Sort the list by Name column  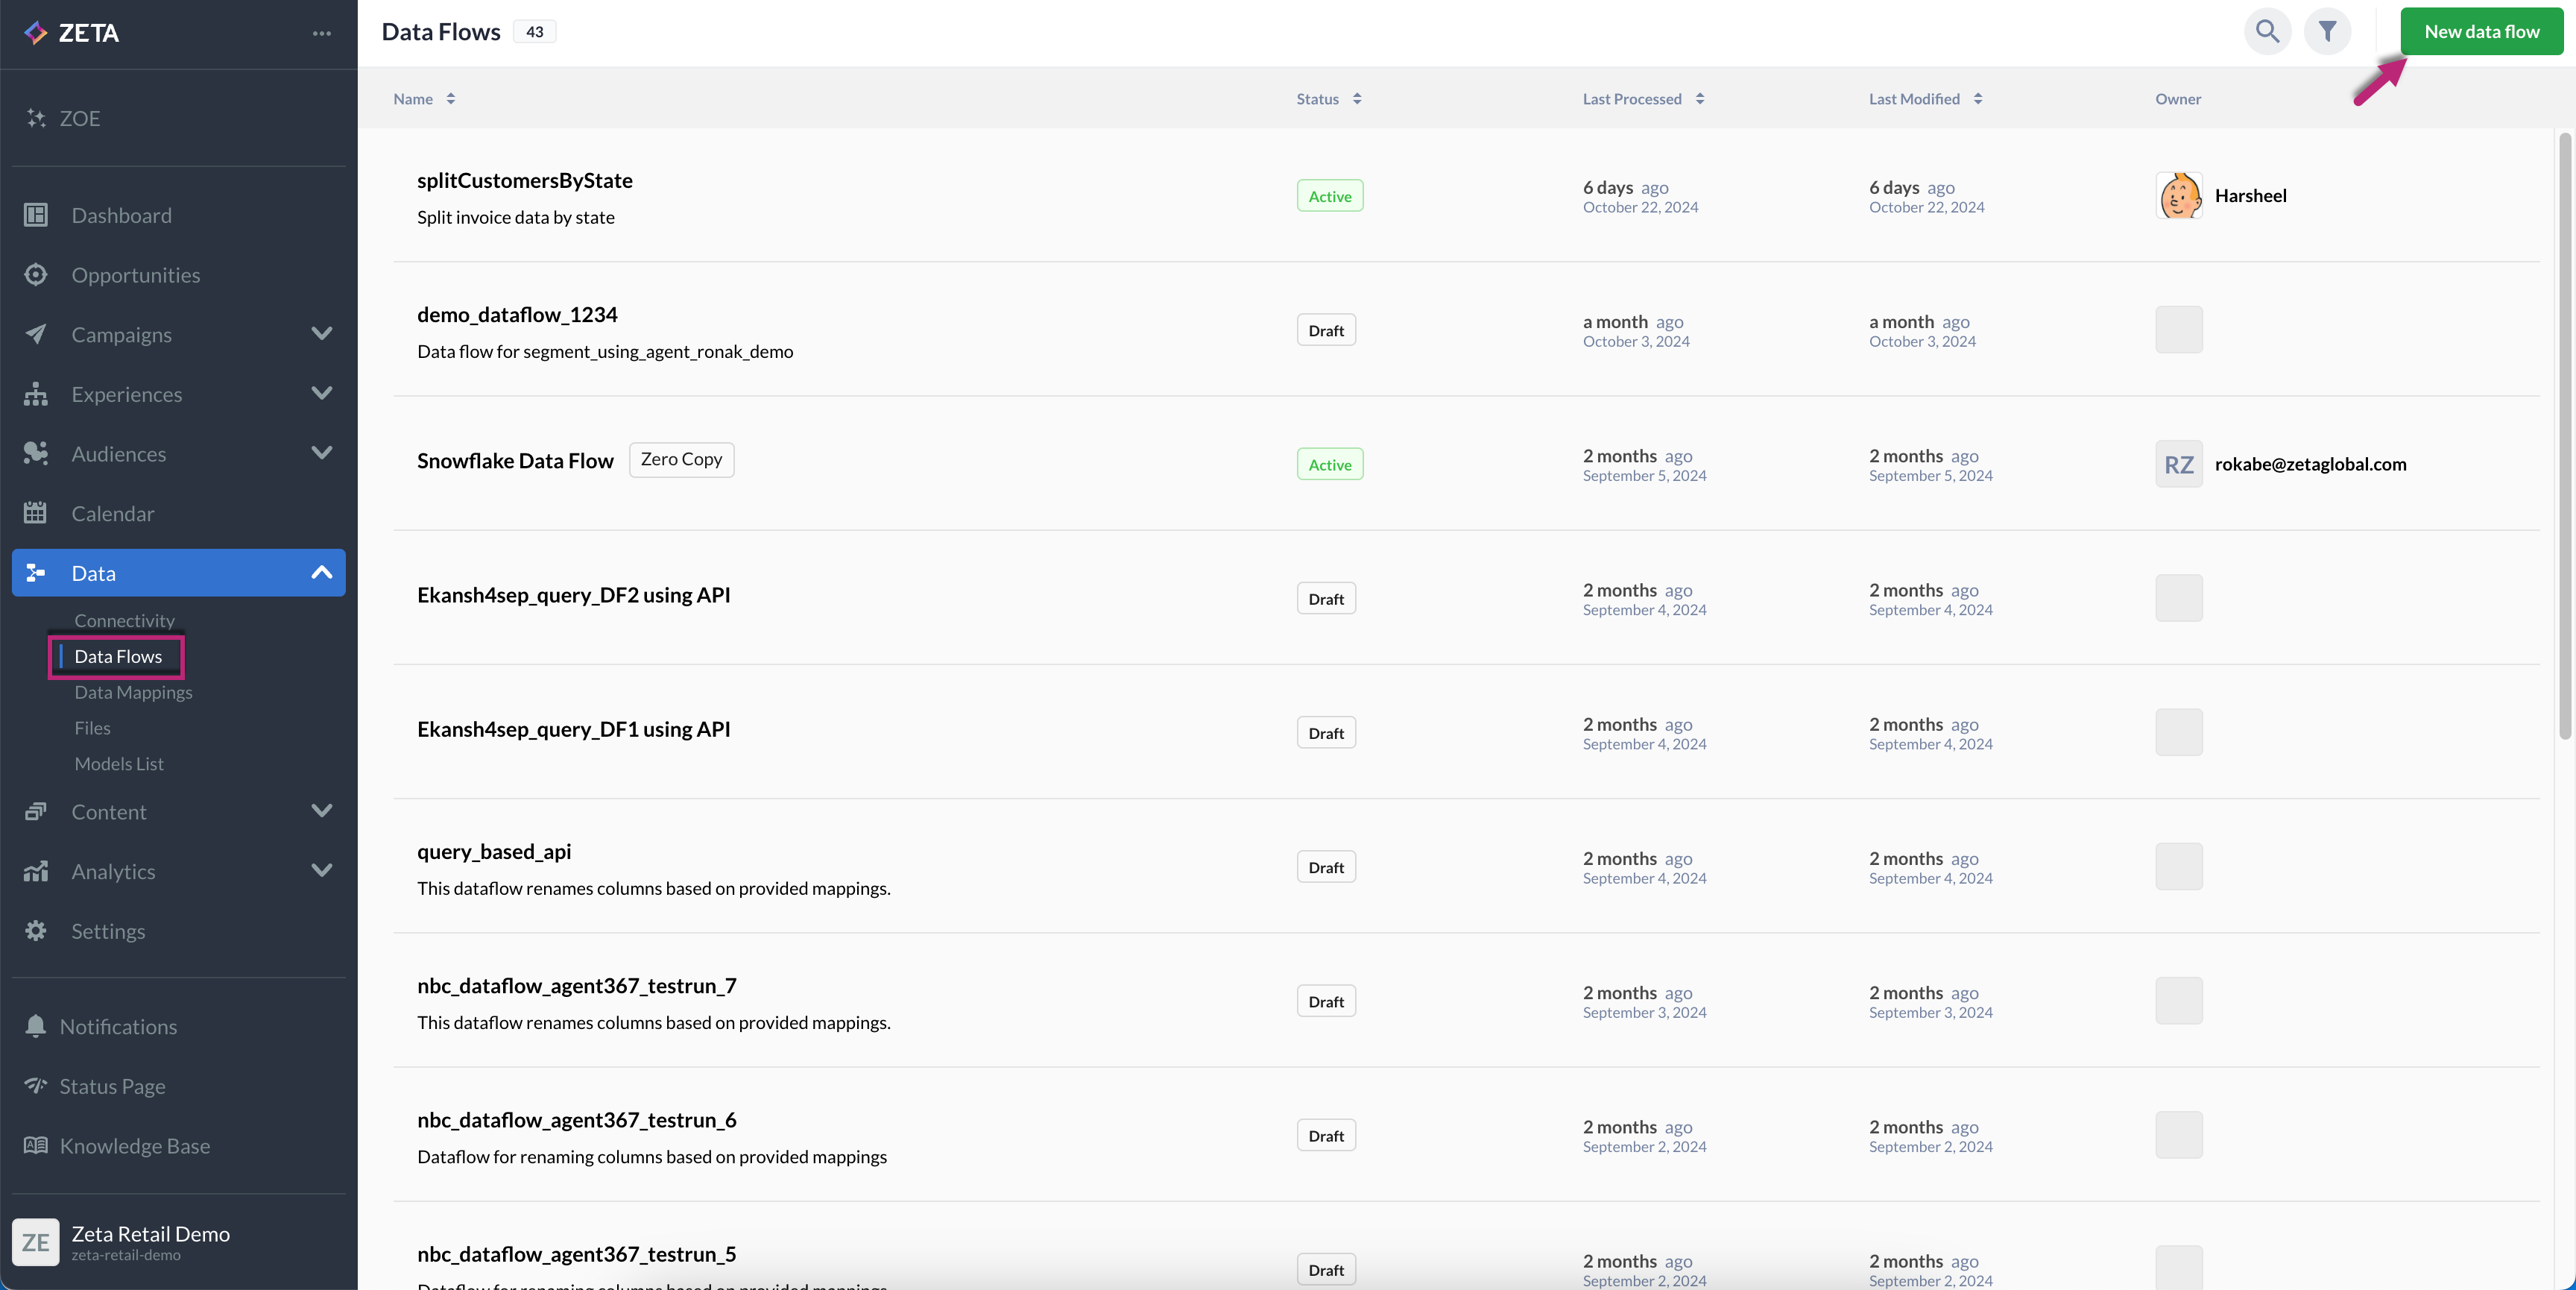pos(450,99)
